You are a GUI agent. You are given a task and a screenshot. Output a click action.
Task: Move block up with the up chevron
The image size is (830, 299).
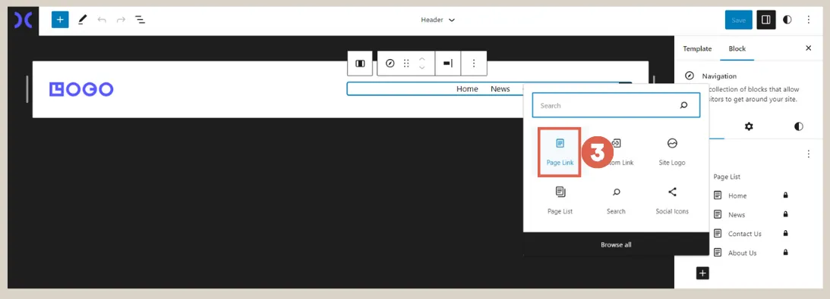pyautogui.click(x=422, y=58)
